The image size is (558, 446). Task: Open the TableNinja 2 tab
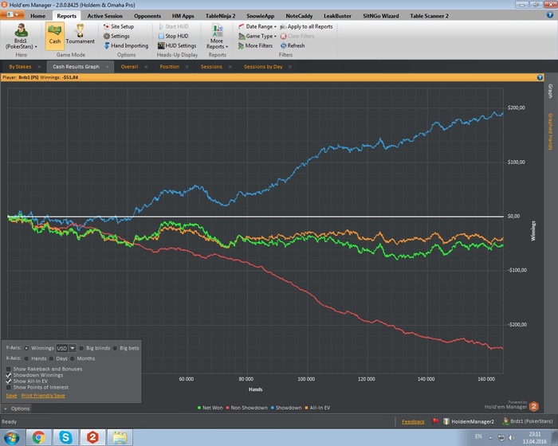(220, 16)
